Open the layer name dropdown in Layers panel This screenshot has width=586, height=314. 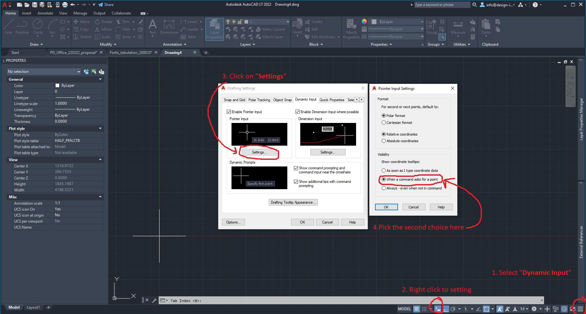[x=288, y=22]
